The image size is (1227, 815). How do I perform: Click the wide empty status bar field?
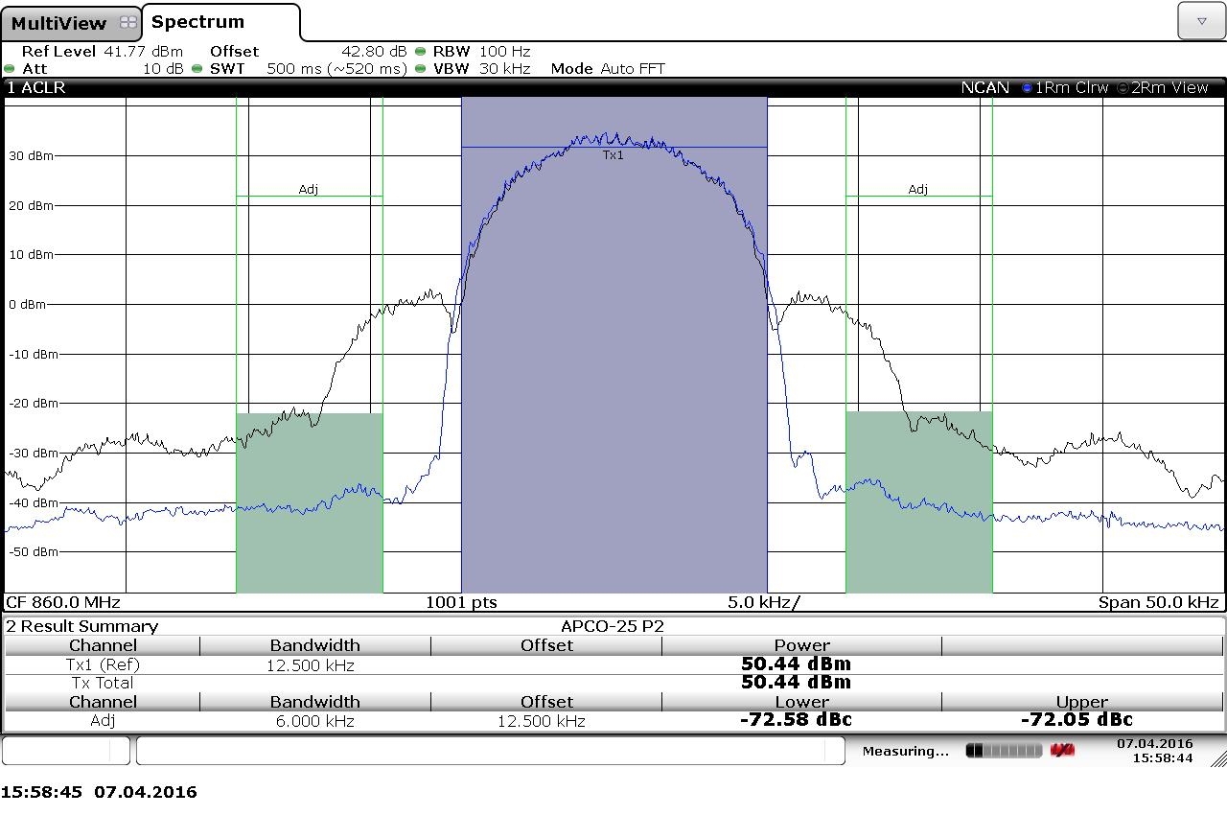(490, 751)
